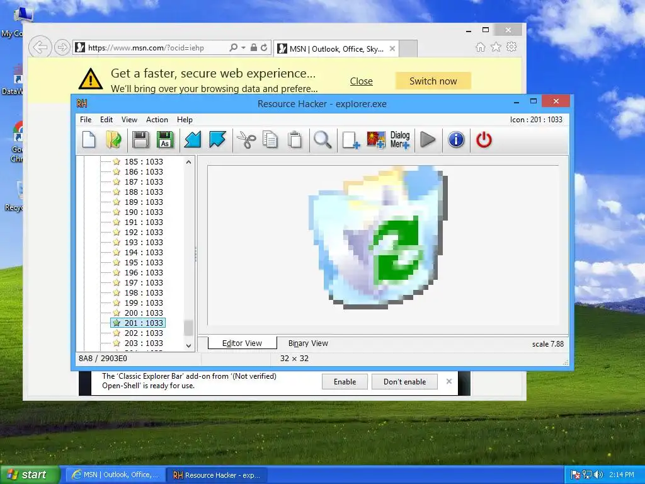Open Internet Explorer favorites star
Image resolution: width=645 pixels, height=484 pixels.
pos(496,47)
